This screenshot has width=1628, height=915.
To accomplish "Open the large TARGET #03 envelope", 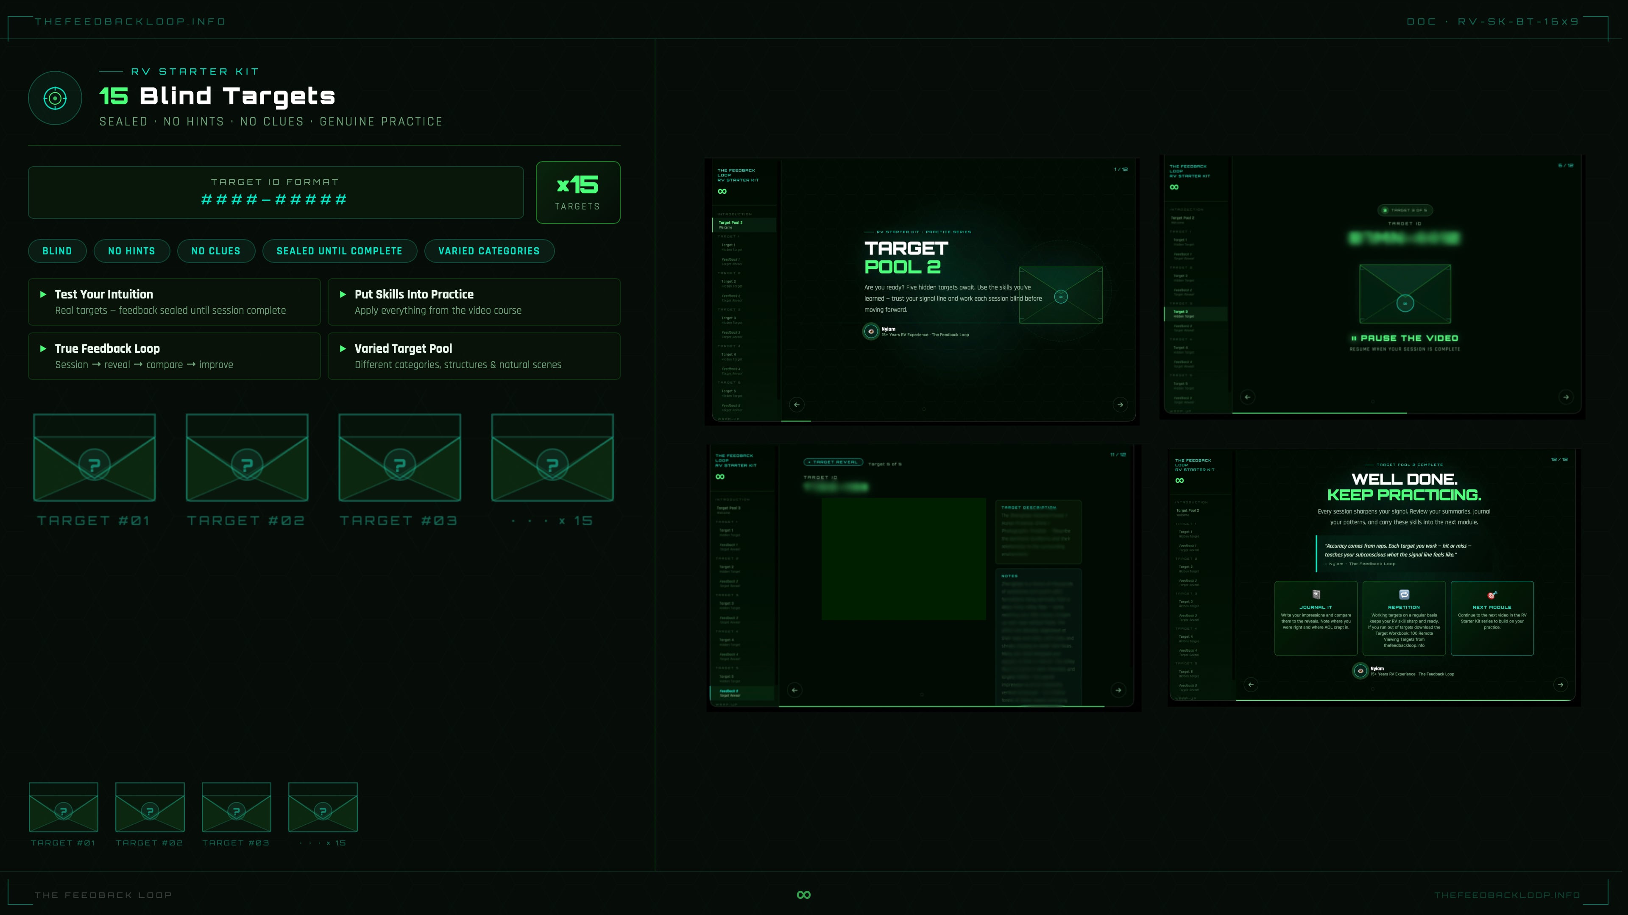I will click(400, 457).
